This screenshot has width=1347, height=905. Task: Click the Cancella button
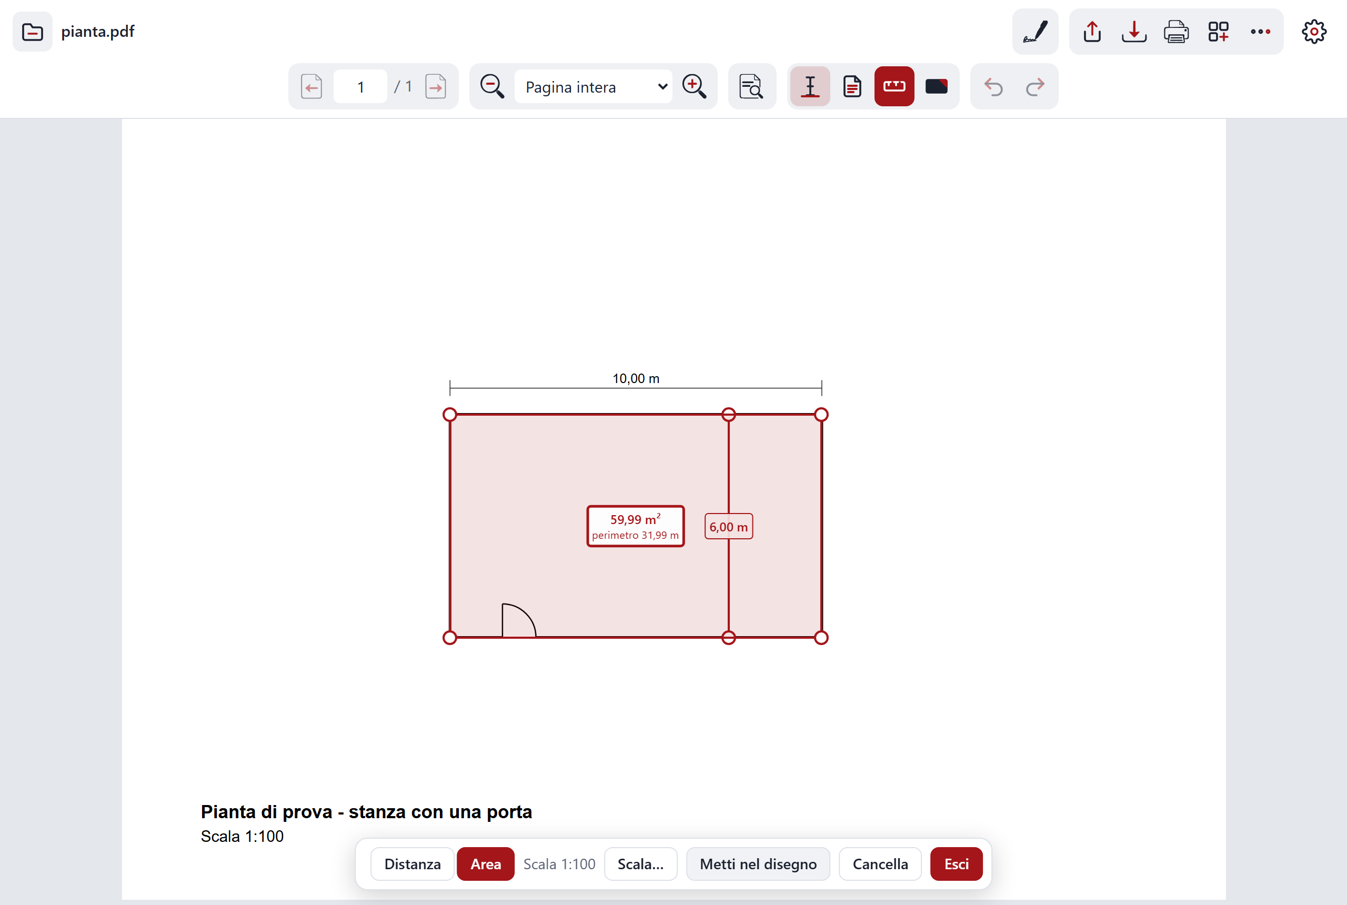tap(880, 864)
